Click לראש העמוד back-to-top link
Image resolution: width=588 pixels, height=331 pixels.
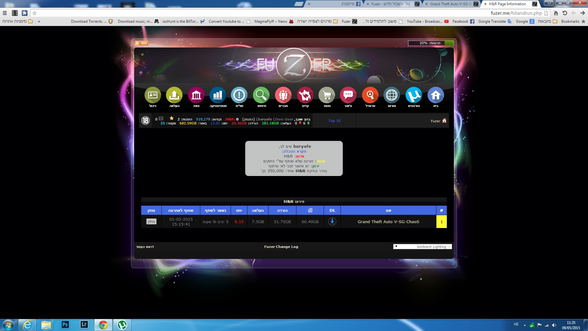[145, 247]
